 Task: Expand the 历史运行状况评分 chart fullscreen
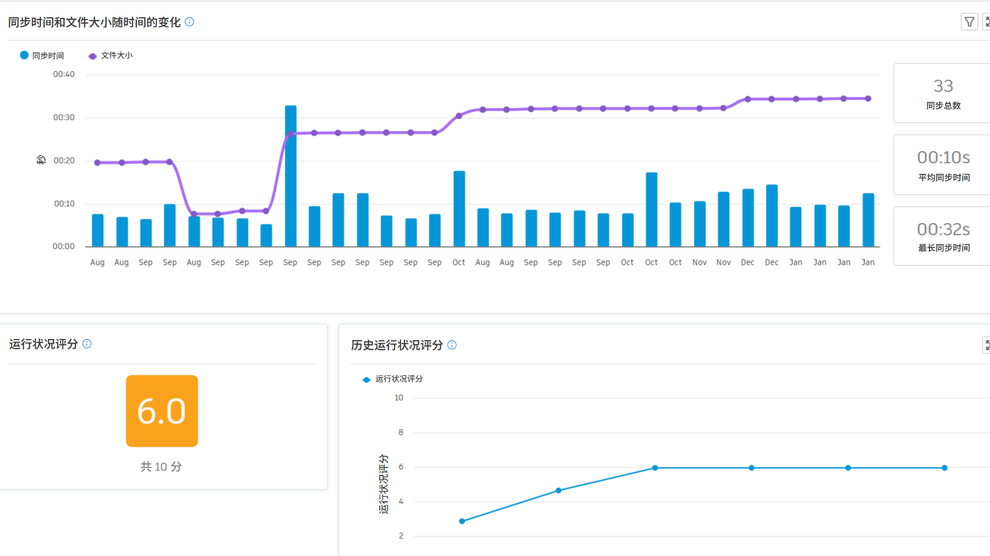(987, 345)
